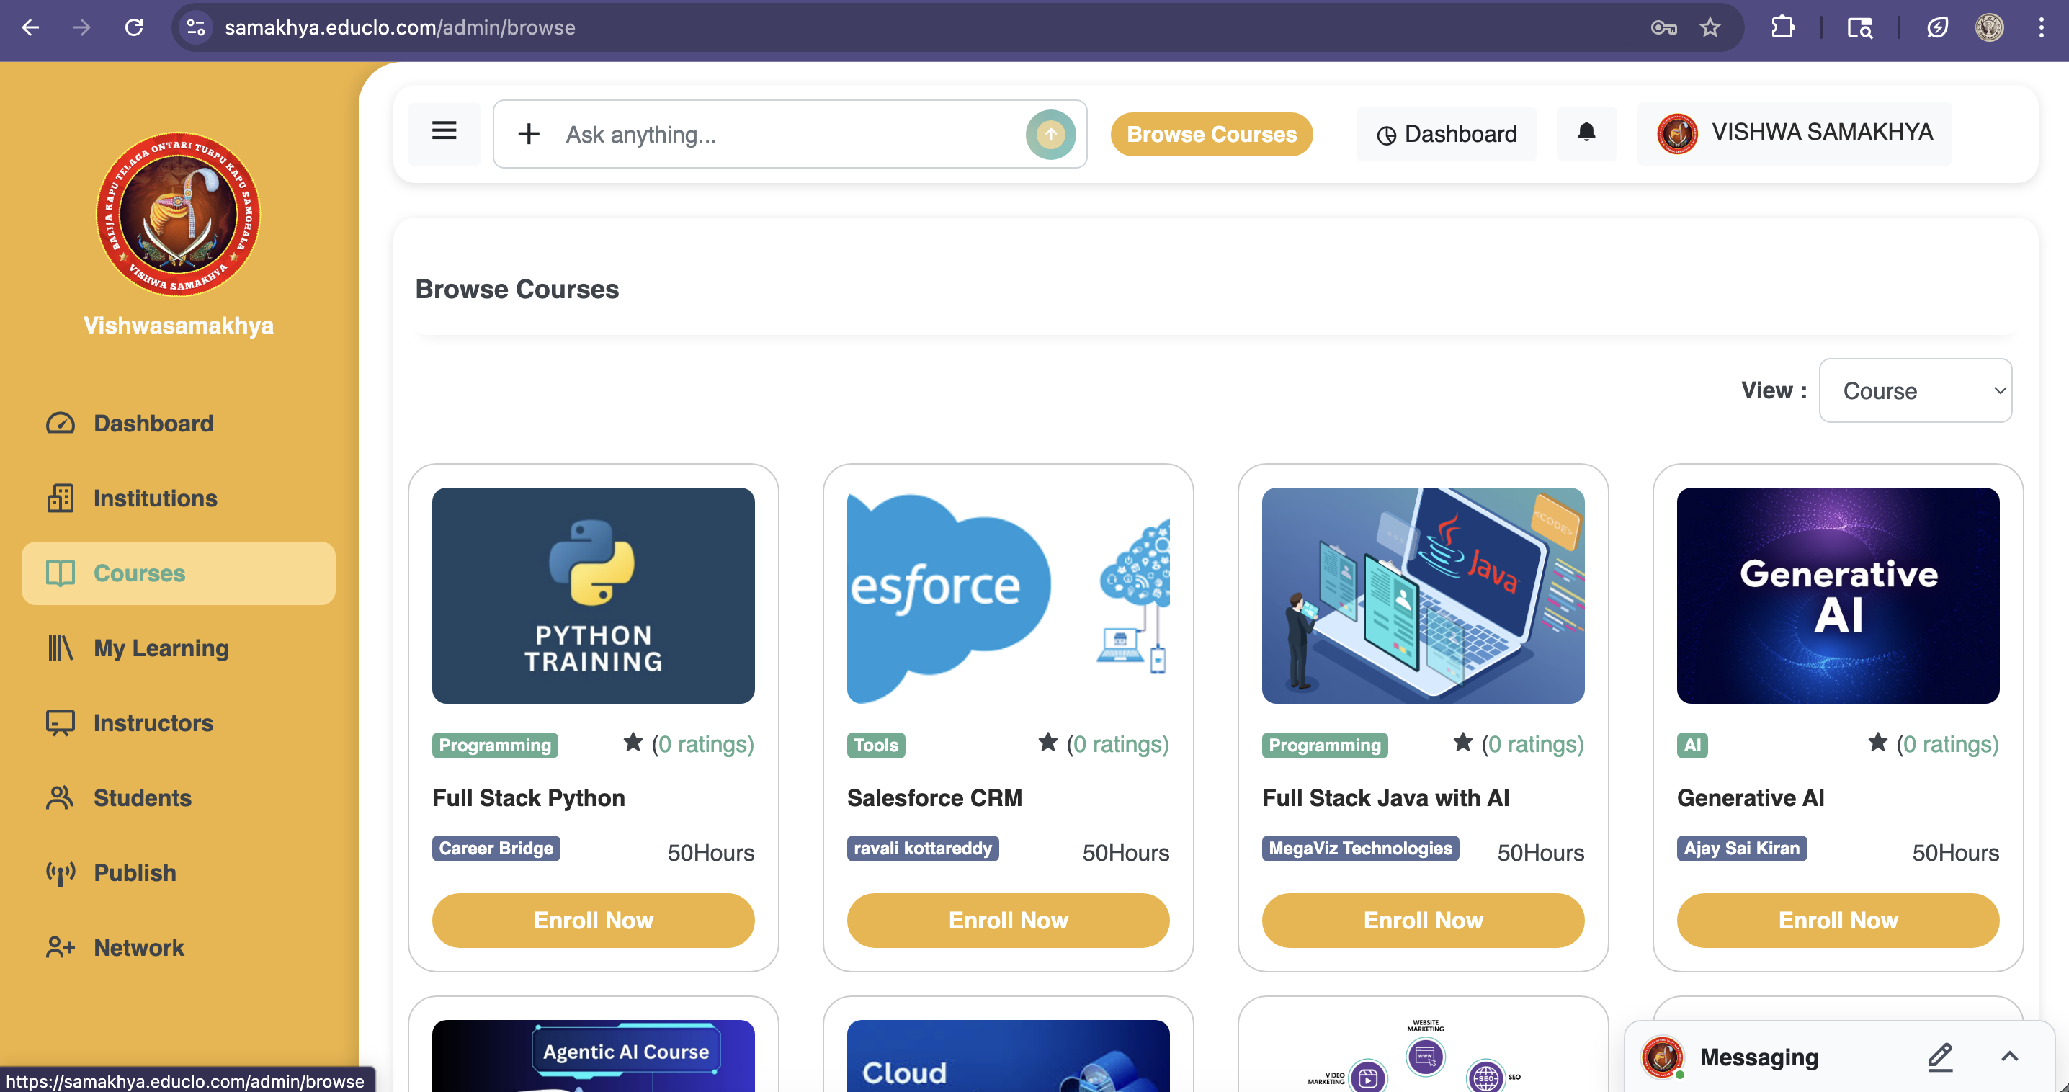Click the Institutions building icon
Viewport: 2069px width, 1092px height.
tap(61, 498)
